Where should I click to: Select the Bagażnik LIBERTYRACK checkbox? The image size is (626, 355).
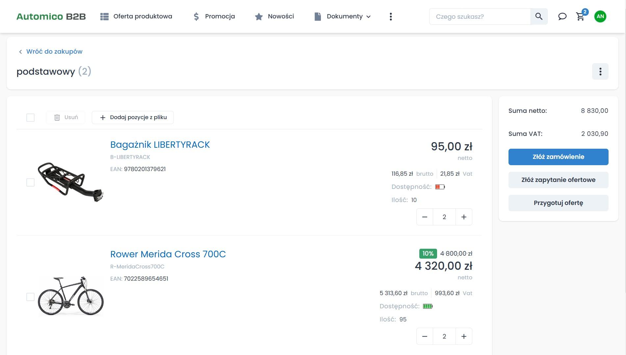[x=30, y=182]
